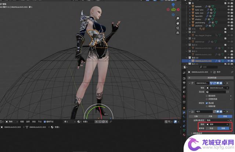Open material slot 槽1 dropdown
235x152 pixels.
click(x=69, y=122)
